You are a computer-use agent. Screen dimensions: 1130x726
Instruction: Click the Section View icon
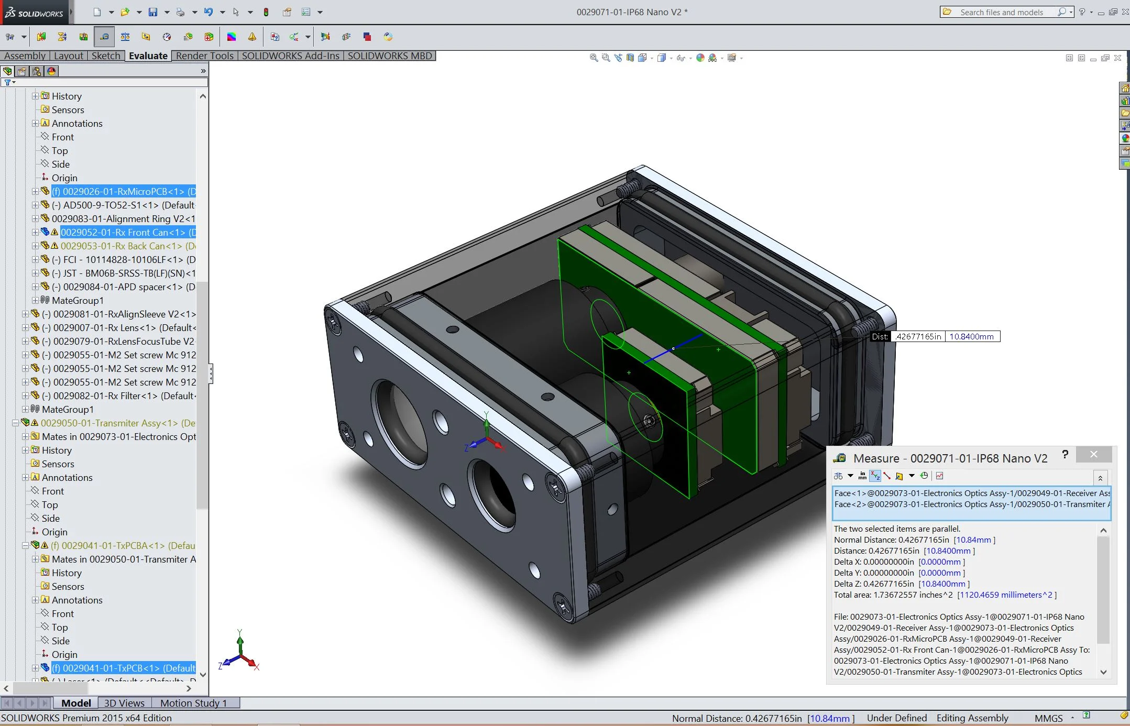[x=630, y=58]
